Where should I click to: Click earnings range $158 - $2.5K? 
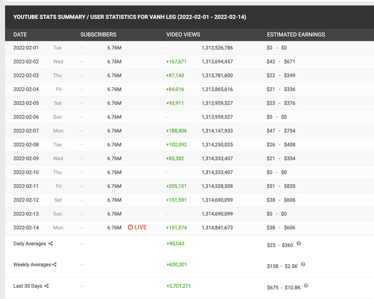[282, 266]
